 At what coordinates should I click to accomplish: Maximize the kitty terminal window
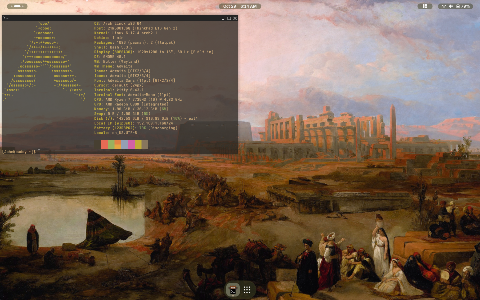pos(229,18)
